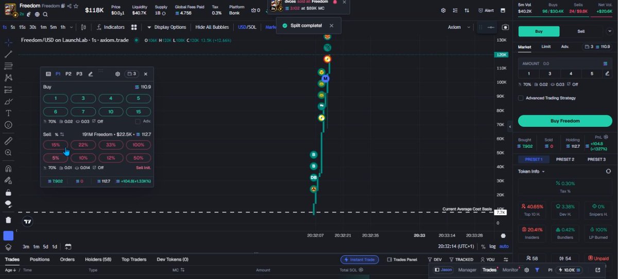The height and width of the screenshot is (279, 618).
Task: Open the go-to-date calendar icon
Action: 68,247
